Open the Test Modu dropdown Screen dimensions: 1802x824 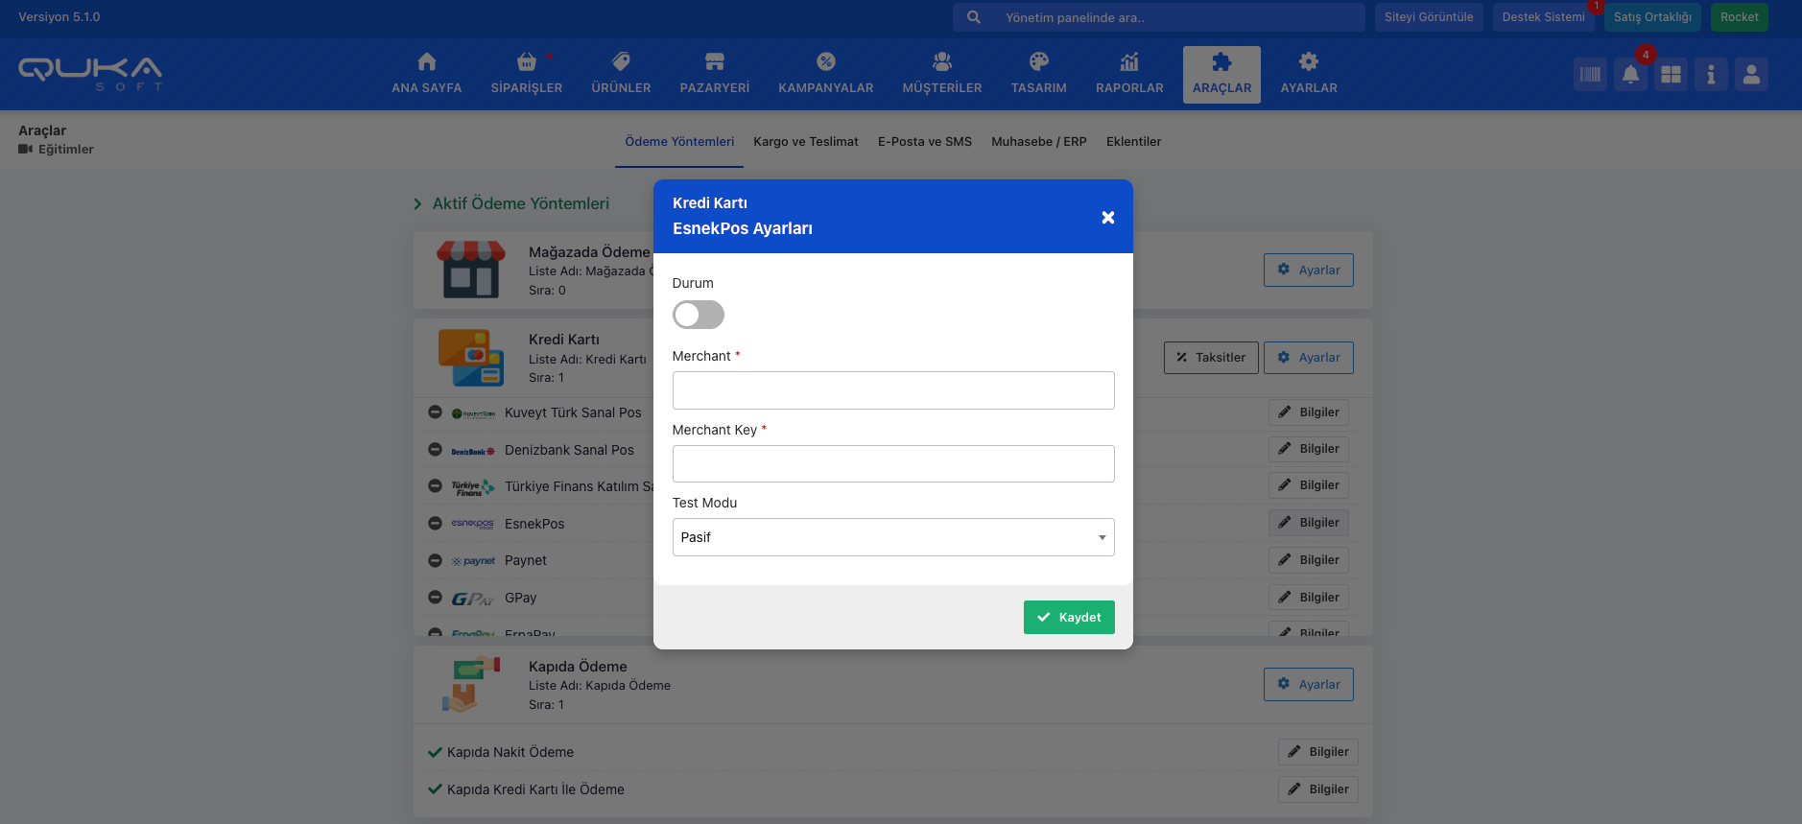point(892,537)
